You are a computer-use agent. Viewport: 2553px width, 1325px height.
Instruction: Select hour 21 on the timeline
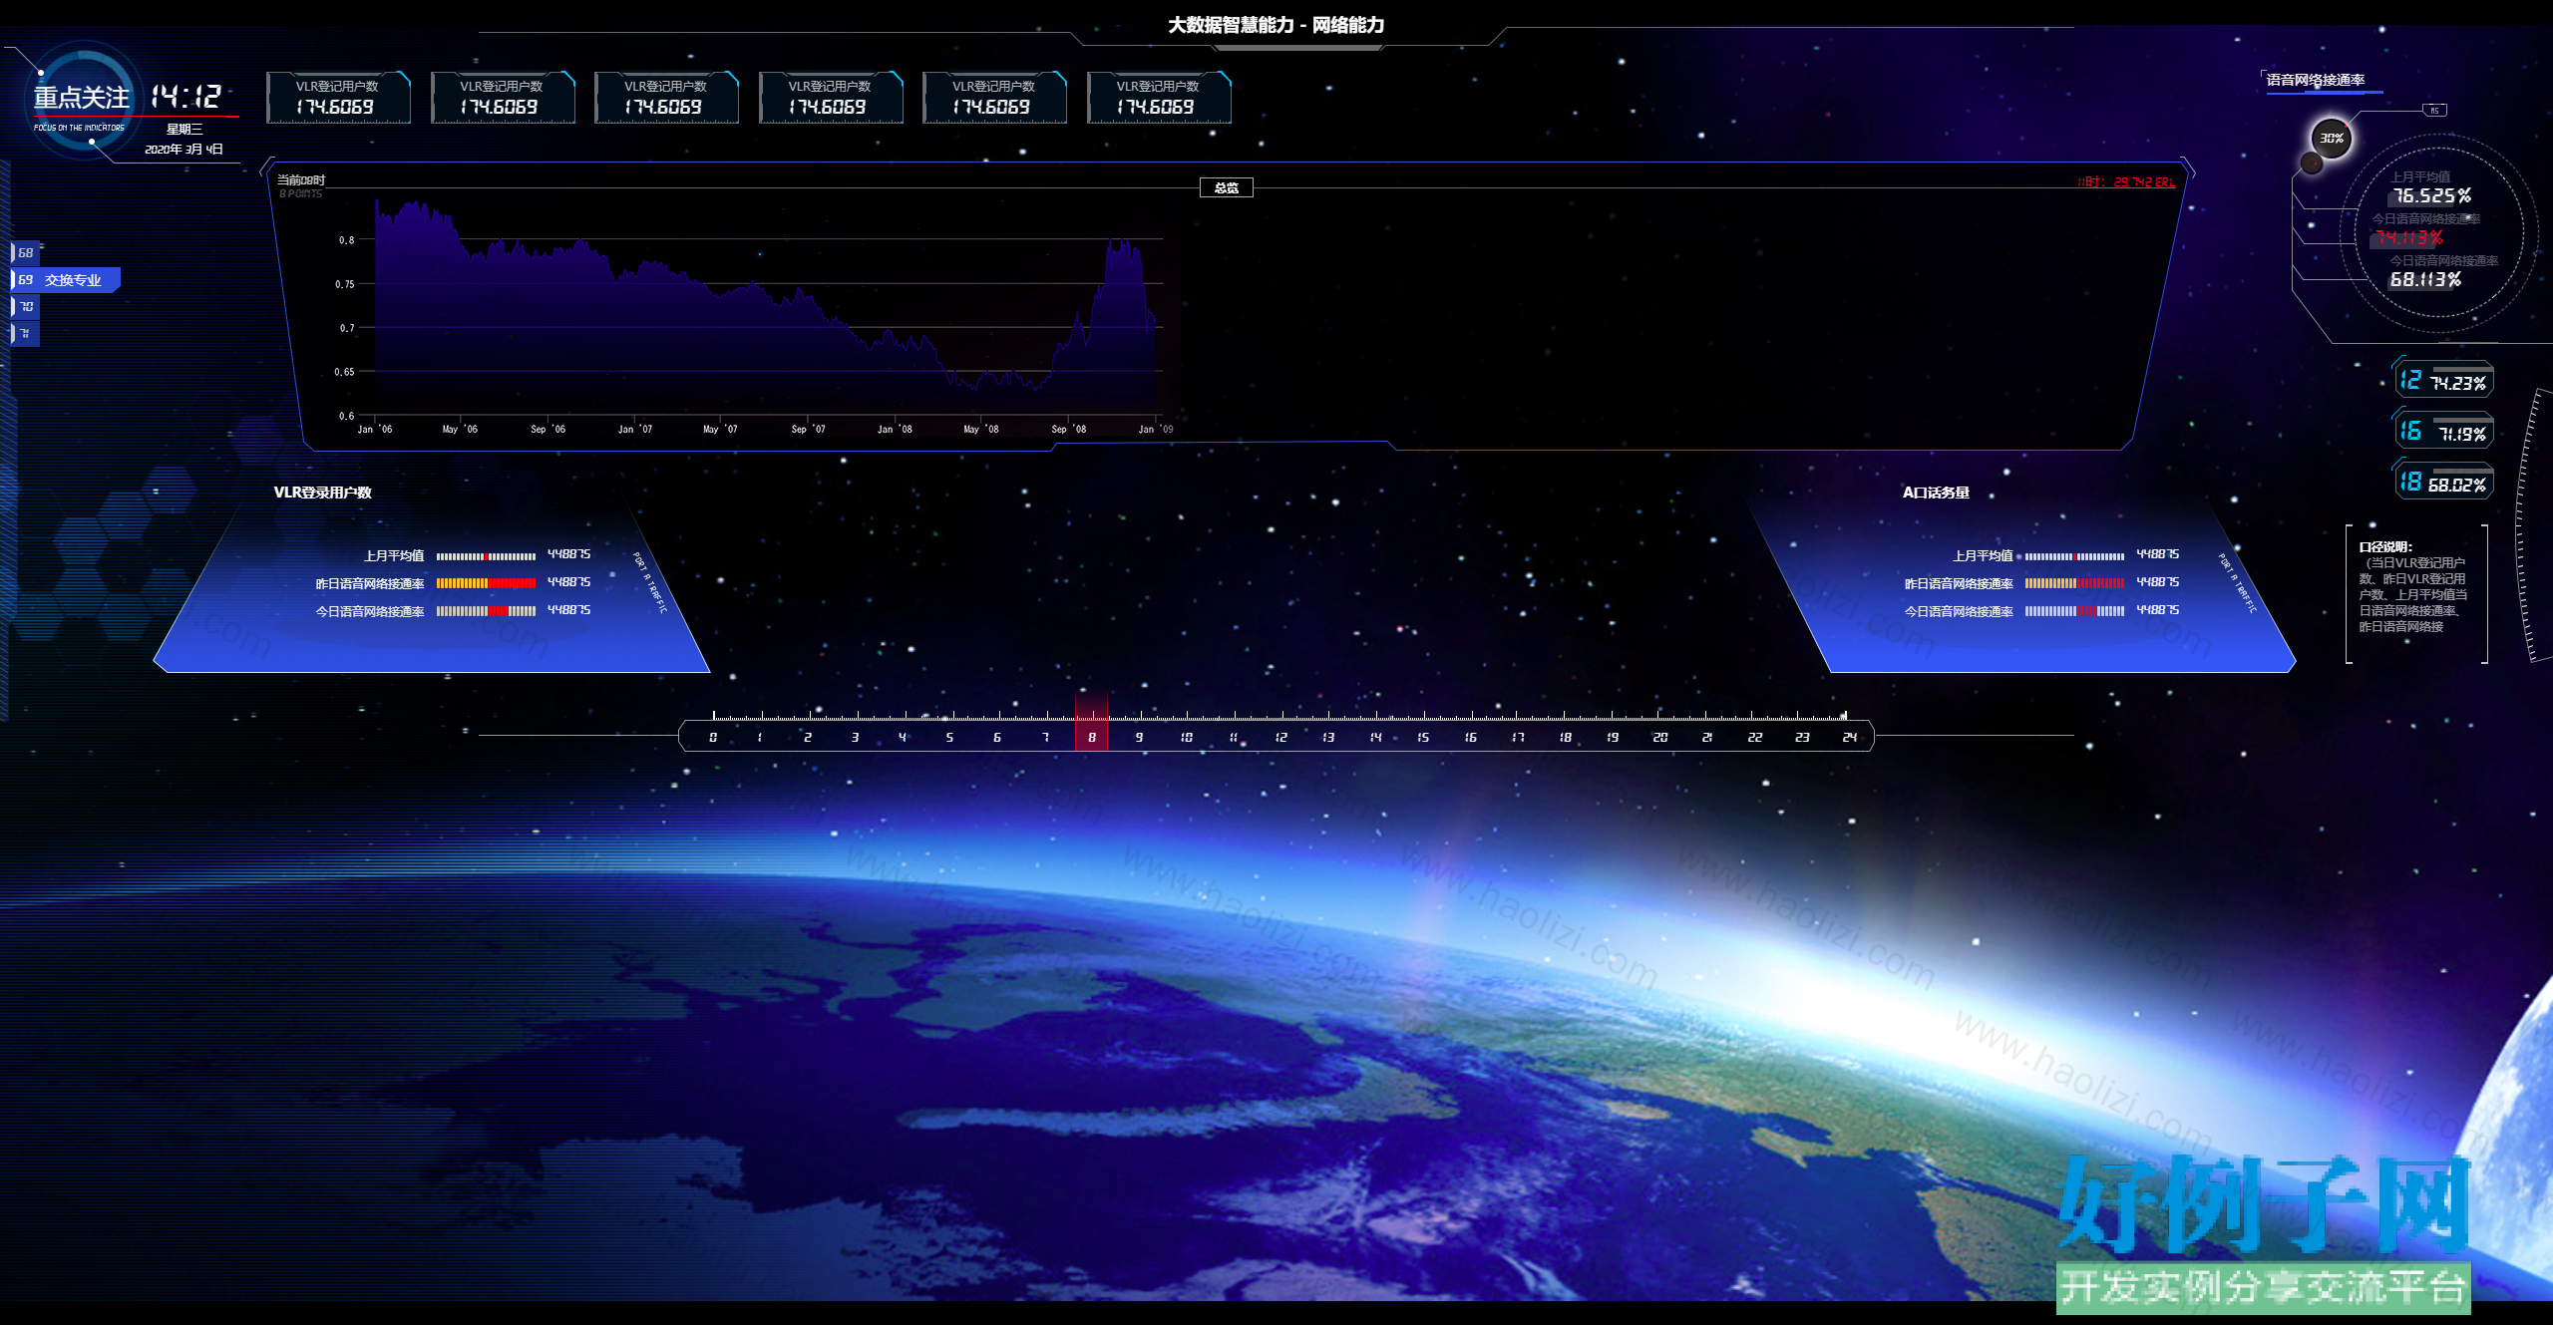click(1707, 738)
